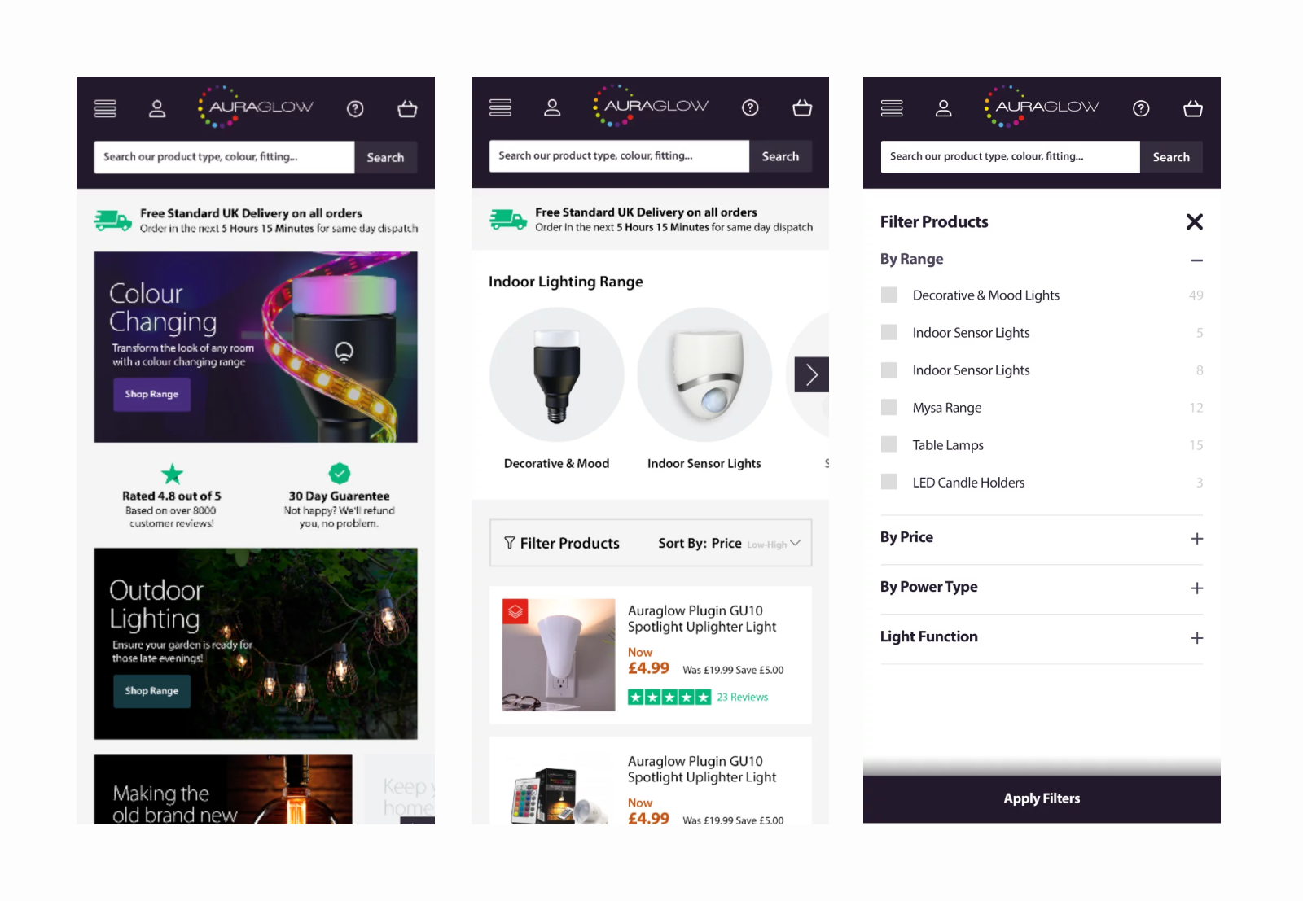This screenshot has width=1303, height=901.
Task: Open second Plugin GU10 product image with remote
Action: tap(559, 796)
